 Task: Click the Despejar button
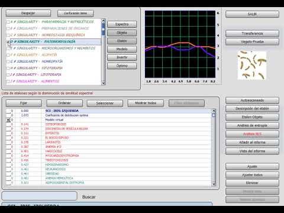[28, 13]
